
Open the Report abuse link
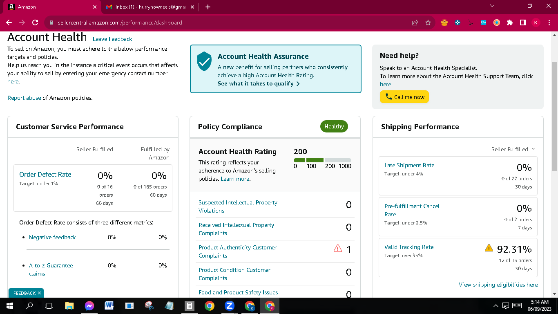click(24, 98)
